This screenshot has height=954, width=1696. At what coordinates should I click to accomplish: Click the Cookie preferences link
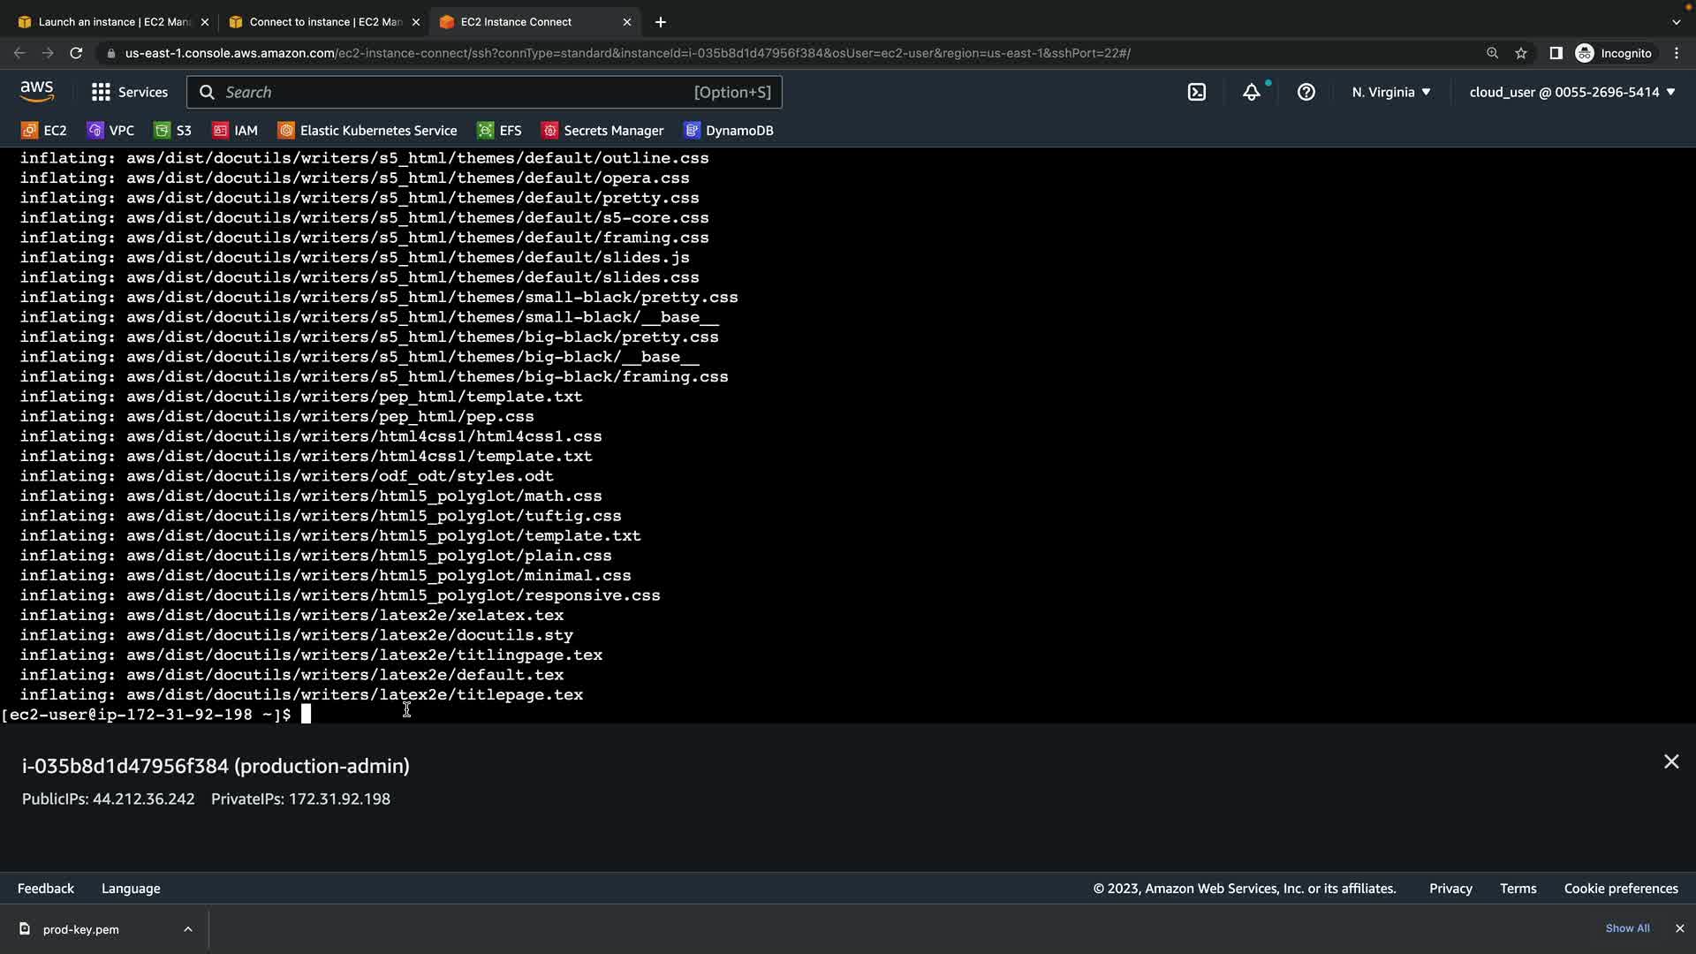click(x=1621, y=889)
